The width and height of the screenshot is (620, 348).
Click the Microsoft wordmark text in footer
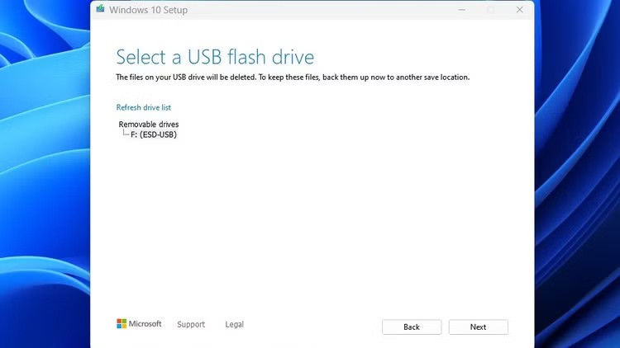145,324
